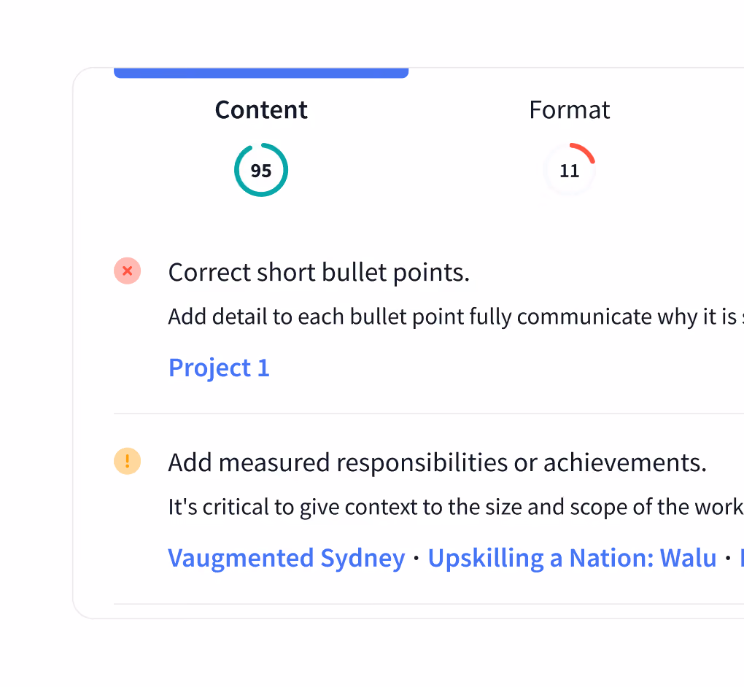Screen dimensions: 744x687
Task: Click the 'It's critical to give context' description
Action: [456, 507]
